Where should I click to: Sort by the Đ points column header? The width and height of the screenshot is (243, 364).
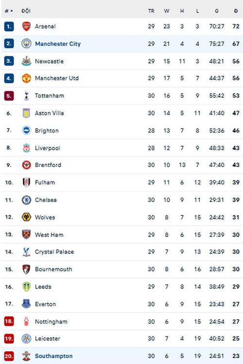pyautogui.click(x=236, y=11)
